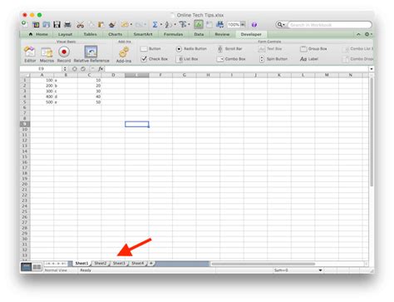Click the Paste clipboard icon
The image size is (394, 302).
click(x=101, y=25)
